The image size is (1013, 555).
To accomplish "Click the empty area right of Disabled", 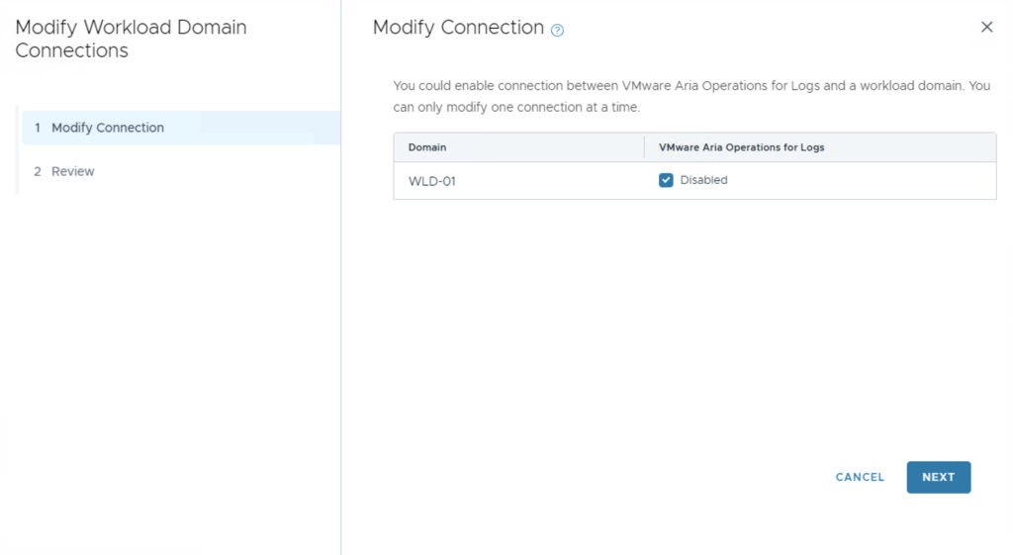I will (861, 181).
